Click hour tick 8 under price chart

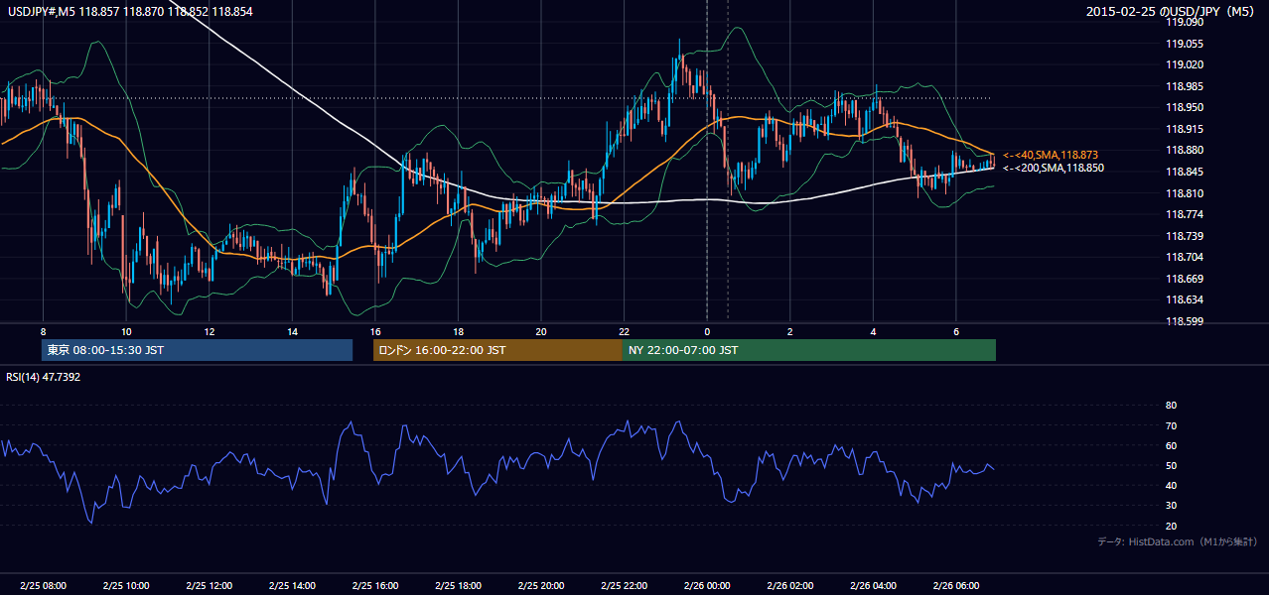pos(43,331)
